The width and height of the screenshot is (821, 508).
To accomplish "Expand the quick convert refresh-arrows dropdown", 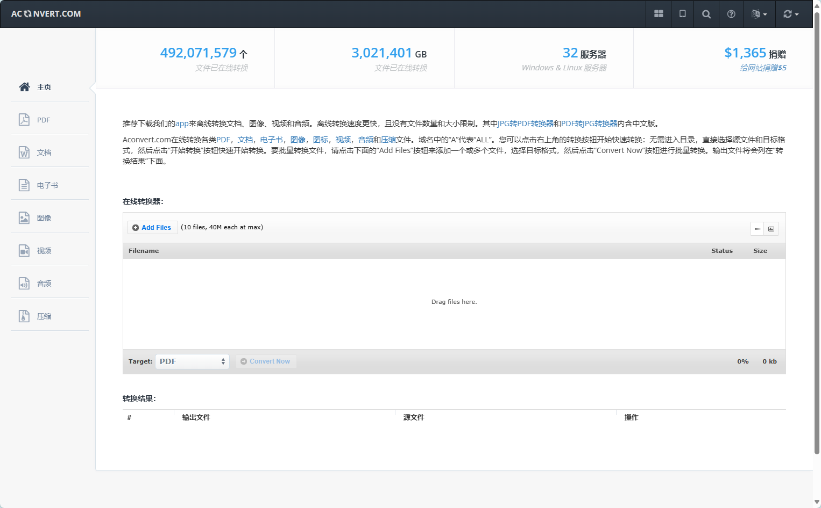I will tap(791, 14).
